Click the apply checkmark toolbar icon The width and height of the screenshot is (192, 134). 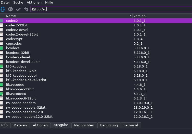point(18,9)
